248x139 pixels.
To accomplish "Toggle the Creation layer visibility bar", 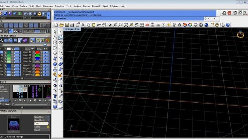I will [x=45, y=75].
